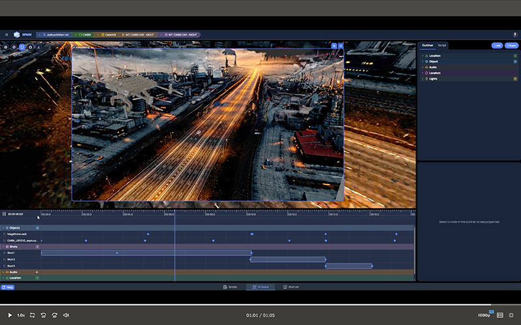Click the lightbulb Lights icon in the Outliner
521x325 pixels.
[x=427, y=79]
